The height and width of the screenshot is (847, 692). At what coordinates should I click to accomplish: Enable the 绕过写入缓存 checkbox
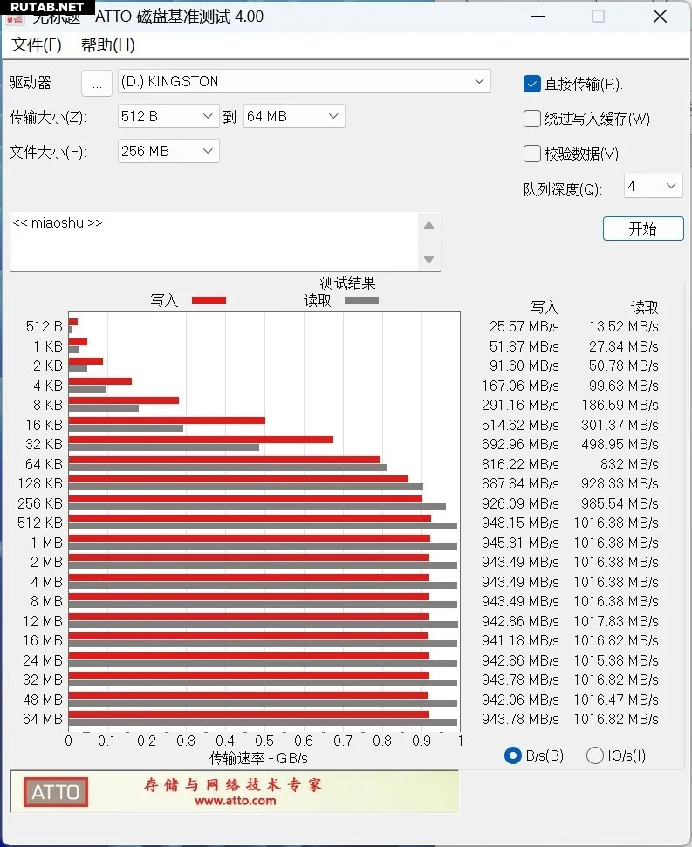531,119
